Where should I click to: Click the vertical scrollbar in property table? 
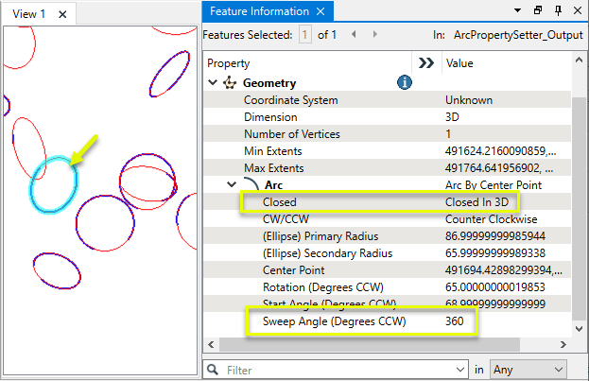(x=578, y=189)
